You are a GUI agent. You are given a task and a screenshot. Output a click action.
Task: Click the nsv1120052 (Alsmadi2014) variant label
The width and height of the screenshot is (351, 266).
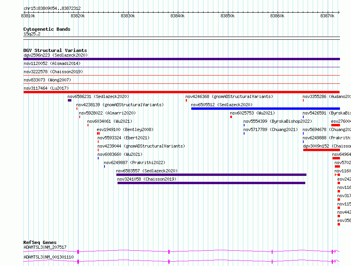tap(52, 63)
